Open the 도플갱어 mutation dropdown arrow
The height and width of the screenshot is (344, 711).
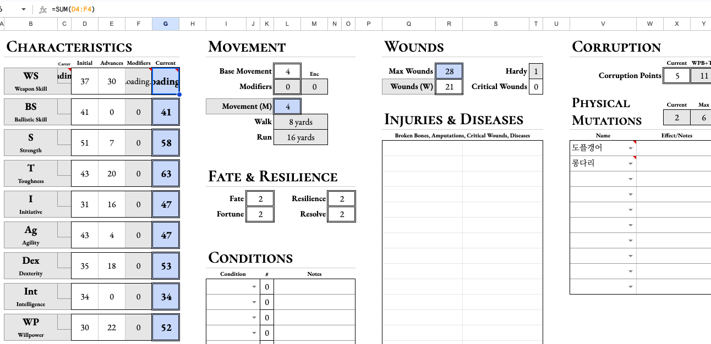[630, 148]
